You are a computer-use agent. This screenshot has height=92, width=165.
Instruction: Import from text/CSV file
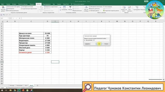point(13,7)
